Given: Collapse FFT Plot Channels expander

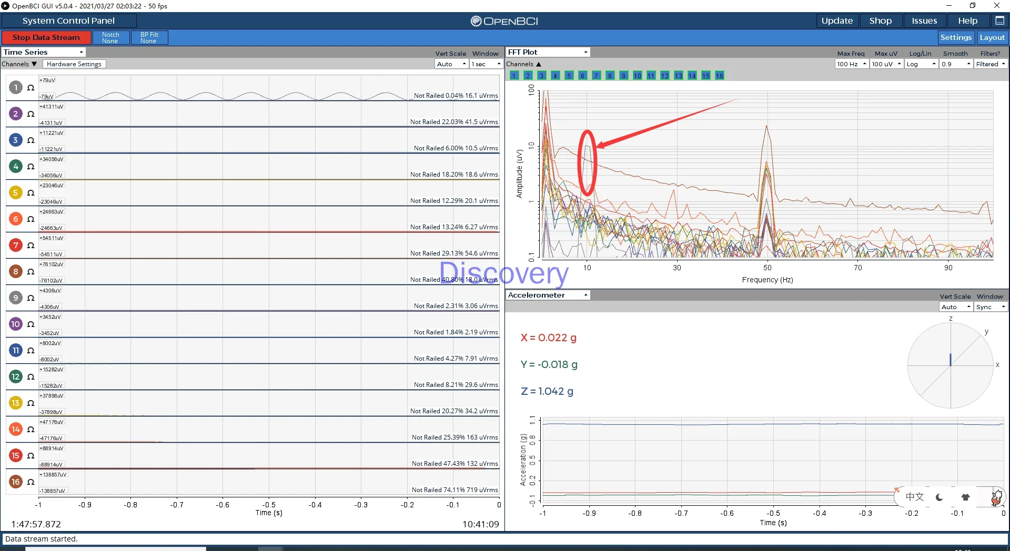Looking at the screenshot, I should pyautogui.click(x=524, y=64).
